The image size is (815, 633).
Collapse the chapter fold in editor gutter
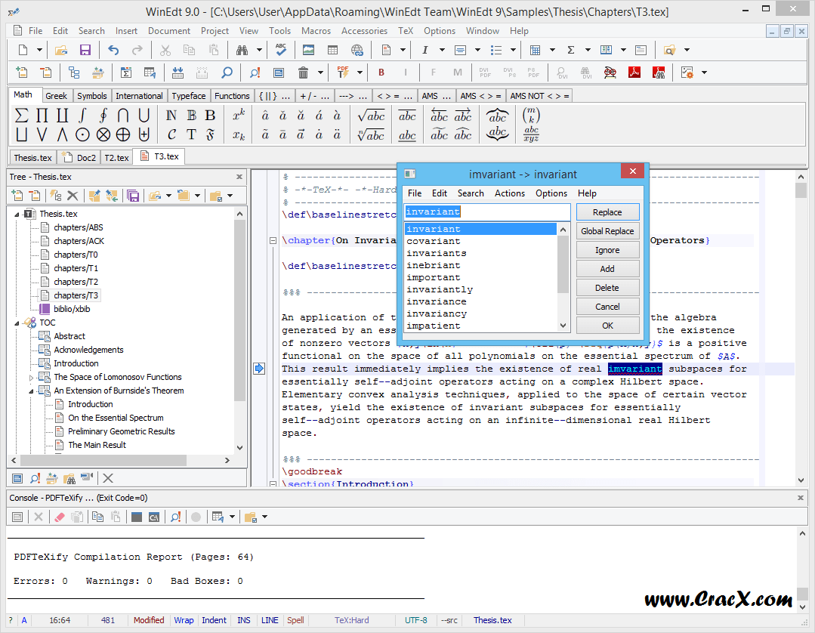tap(273, 241)
